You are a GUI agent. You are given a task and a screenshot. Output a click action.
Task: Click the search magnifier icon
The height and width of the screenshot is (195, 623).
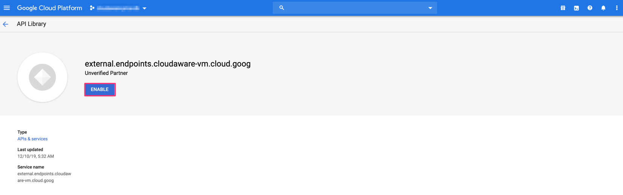click(x=282, y=8)
